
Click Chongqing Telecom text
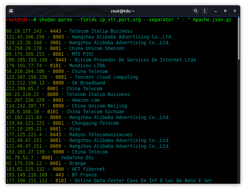coord(95,123)
